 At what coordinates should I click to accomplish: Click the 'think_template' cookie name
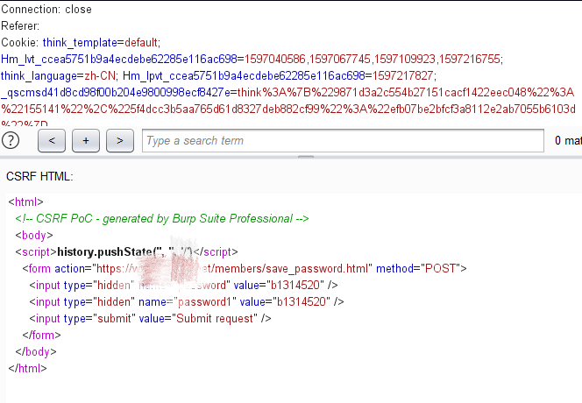point(80,43)
